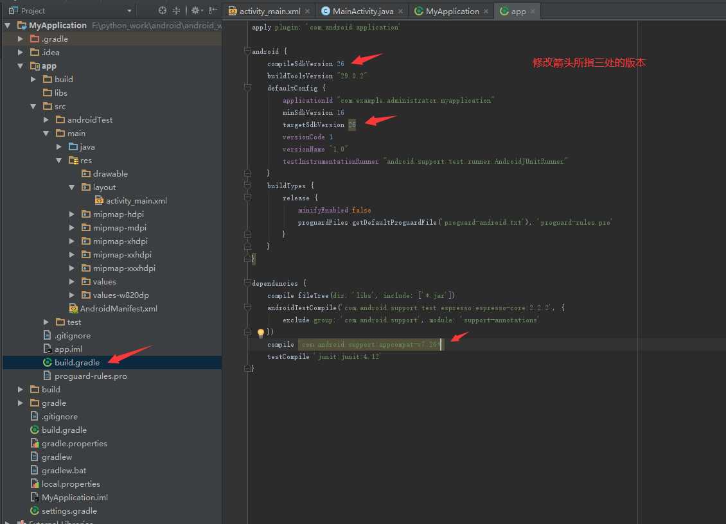Select mipmap-xxhdpi folder row
Image resolution: width=726 pixels, height=524 pixels.
112,254
